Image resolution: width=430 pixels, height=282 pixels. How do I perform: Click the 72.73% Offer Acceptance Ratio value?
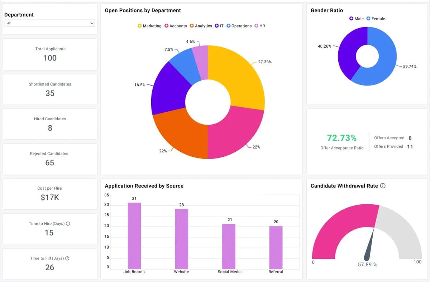click(x=342, y=137)
